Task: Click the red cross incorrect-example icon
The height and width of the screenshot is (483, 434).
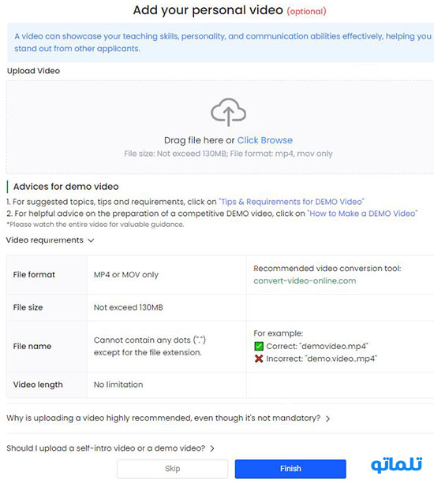Action: pyautogui.click(x=259, y=359)
